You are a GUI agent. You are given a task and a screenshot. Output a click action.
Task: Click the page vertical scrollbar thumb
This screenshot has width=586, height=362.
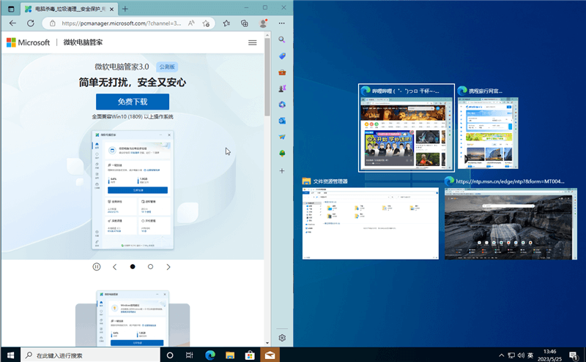[x=267, y=77]
